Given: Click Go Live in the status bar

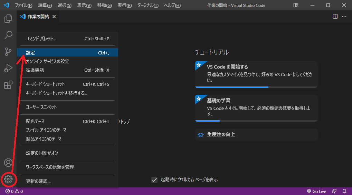Looking at the screenshot, I should 316,192.
